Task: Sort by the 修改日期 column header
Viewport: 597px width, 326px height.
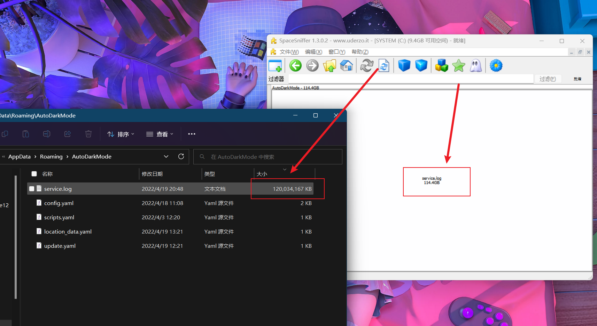Action: coord(152,174)
